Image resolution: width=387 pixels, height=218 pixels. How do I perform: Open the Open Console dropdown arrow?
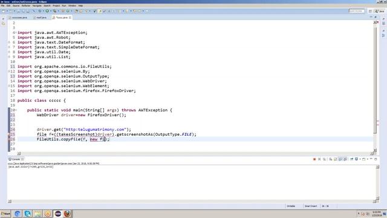(x=368, y=159)
